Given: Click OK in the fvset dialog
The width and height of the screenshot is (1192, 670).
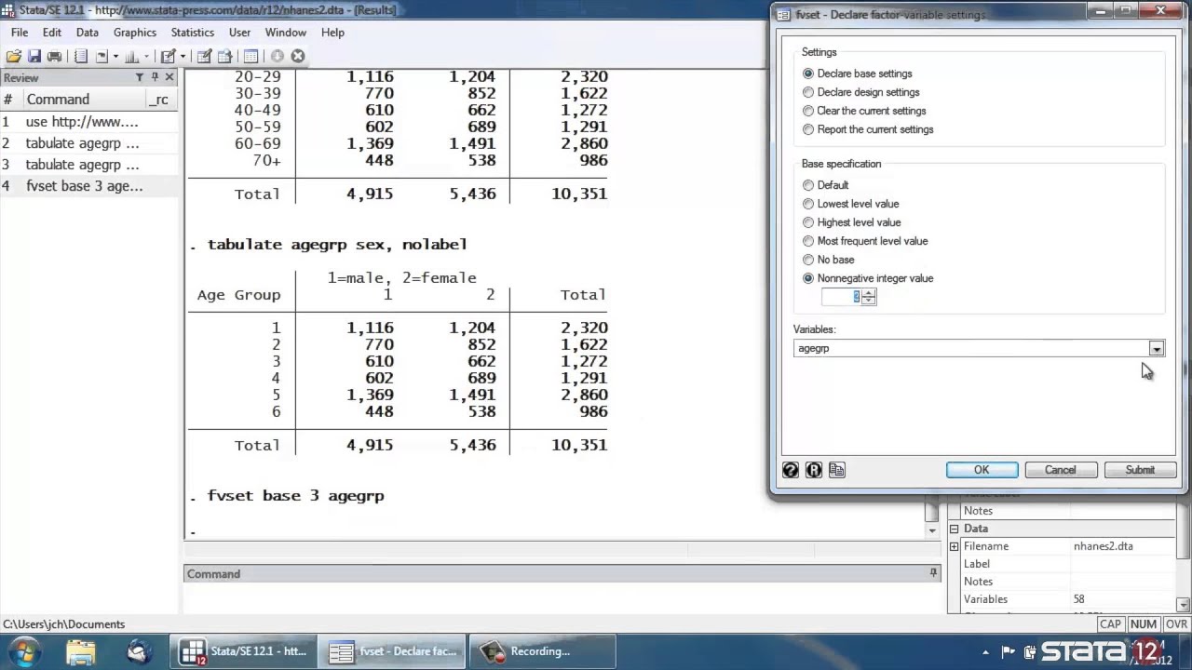Looking at the screenshot, I should (x=982, y=470).
